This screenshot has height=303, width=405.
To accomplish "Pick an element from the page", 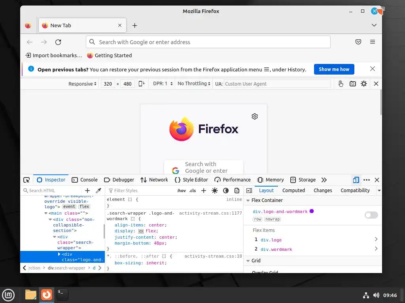I will 26,180.
